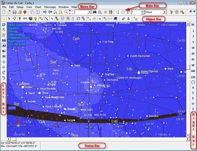Open the Telescope menu
197x151 pixels.
click(x=50, y=7)
